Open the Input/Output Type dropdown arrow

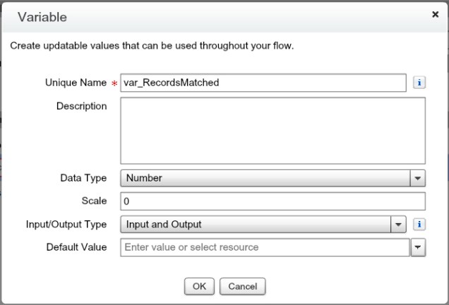399,225
